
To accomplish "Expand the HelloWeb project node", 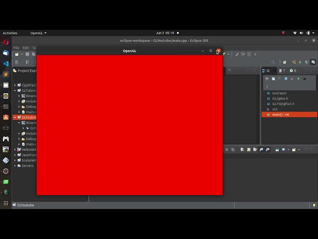I will coord(15,149).
